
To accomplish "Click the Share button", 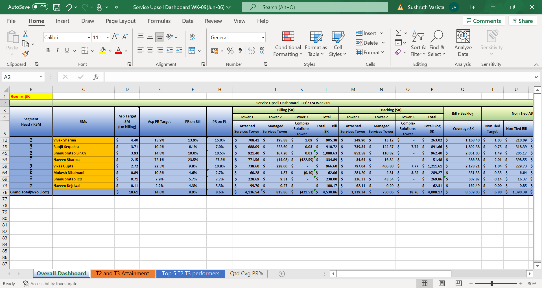I will pyautogui.click(x=523, y=21).
